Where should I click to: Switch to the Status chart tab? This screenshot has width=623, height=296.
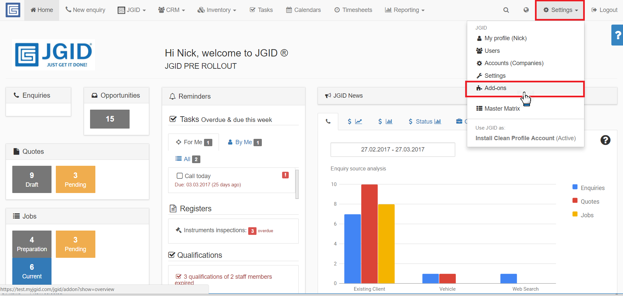point(425,122)
